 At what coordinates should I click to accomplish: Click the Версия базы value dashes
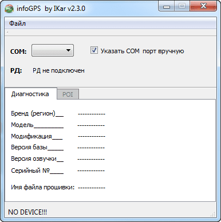coord(91,148)
